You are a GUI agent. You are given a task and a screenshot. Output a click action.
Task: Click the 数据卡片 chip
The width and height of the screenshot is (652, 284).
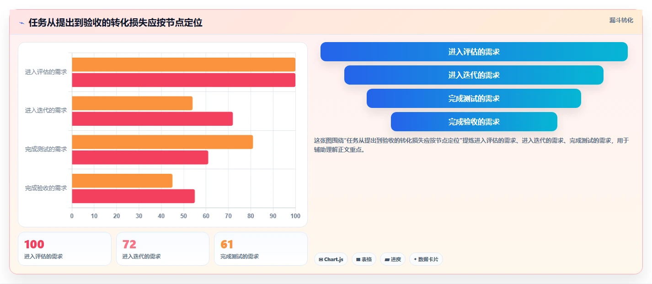(x=426, y=259)
